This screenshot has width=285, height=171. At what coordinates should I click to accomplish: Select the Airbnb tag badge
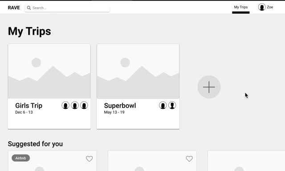point(21,158)
